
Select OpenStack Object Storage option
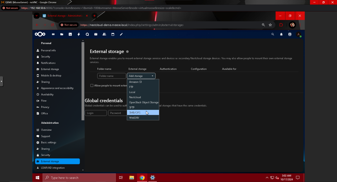point(143,102)
